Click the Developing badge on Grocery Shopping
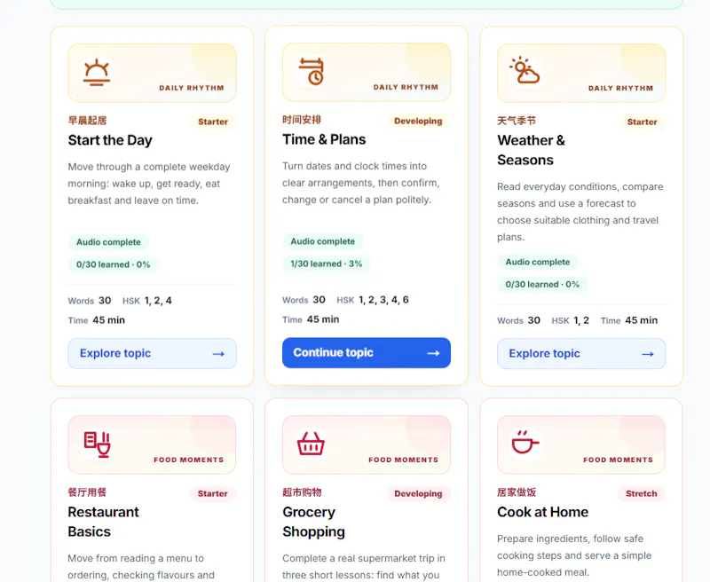Image resolution: width=710 pixels, height=582 pixels. coord(418,494)
